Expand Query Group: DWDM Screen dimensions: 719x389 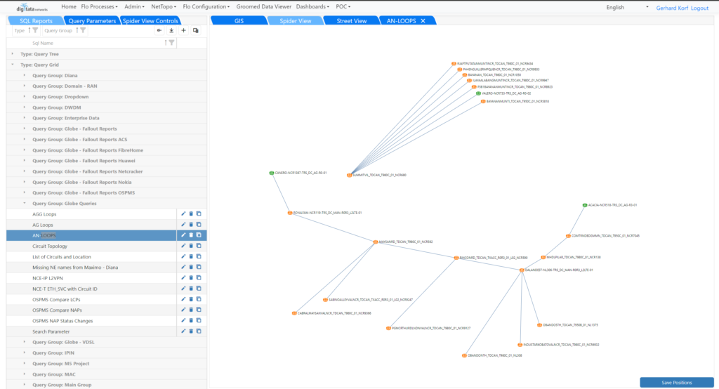[x=25, y=107]
